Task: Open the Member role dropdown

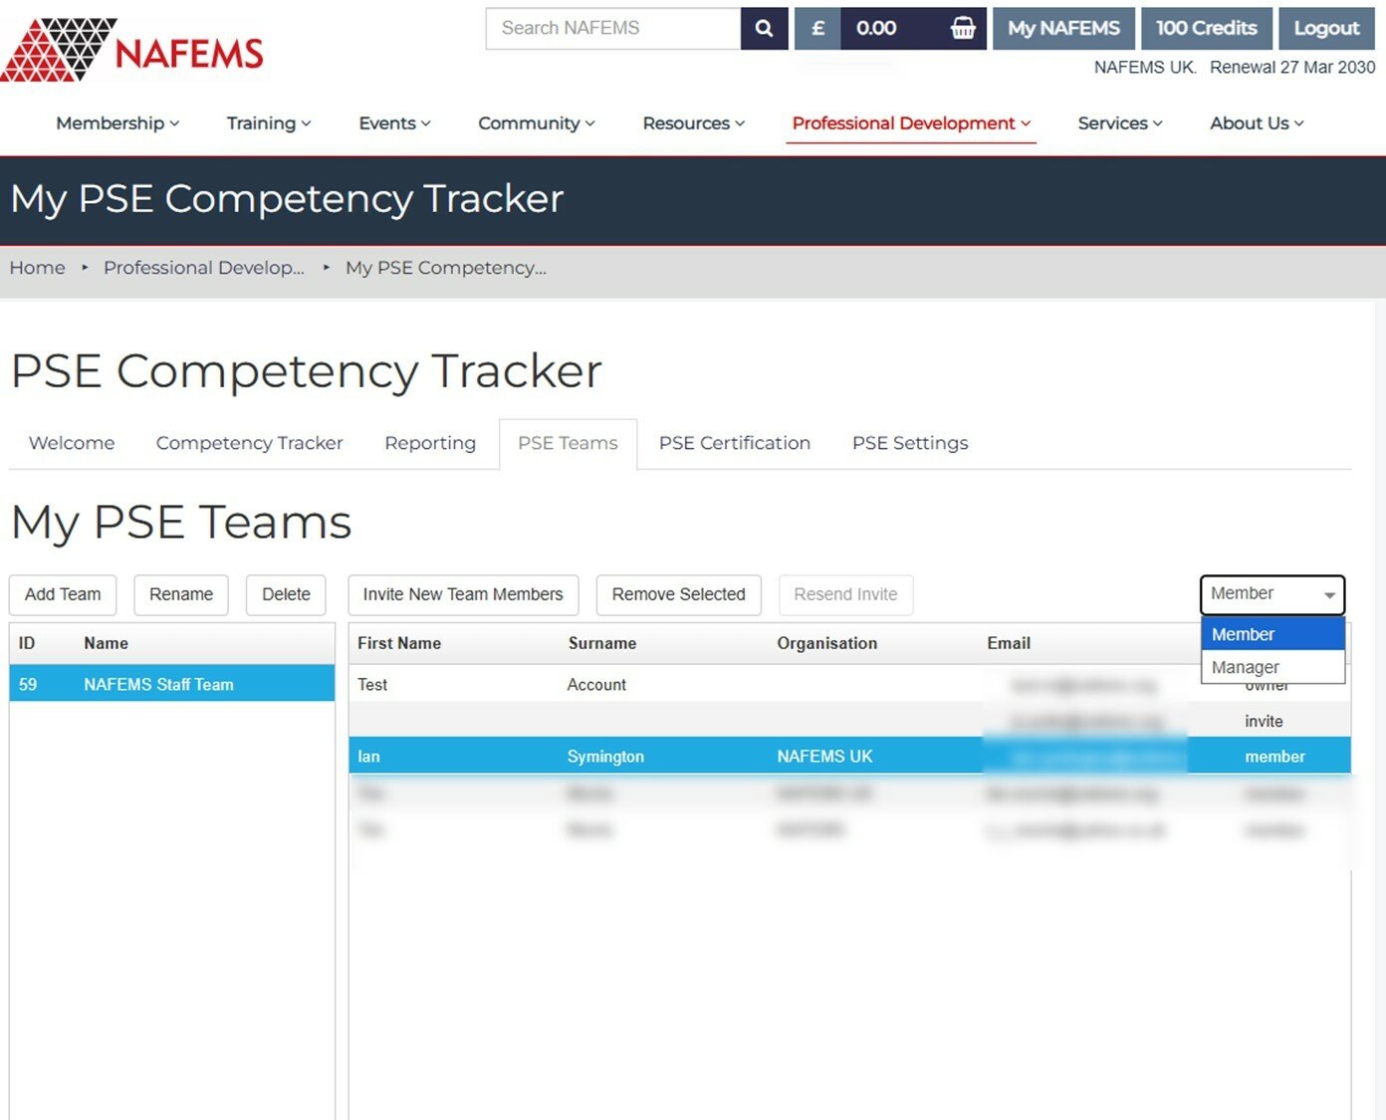Action: pos(1271,594)
